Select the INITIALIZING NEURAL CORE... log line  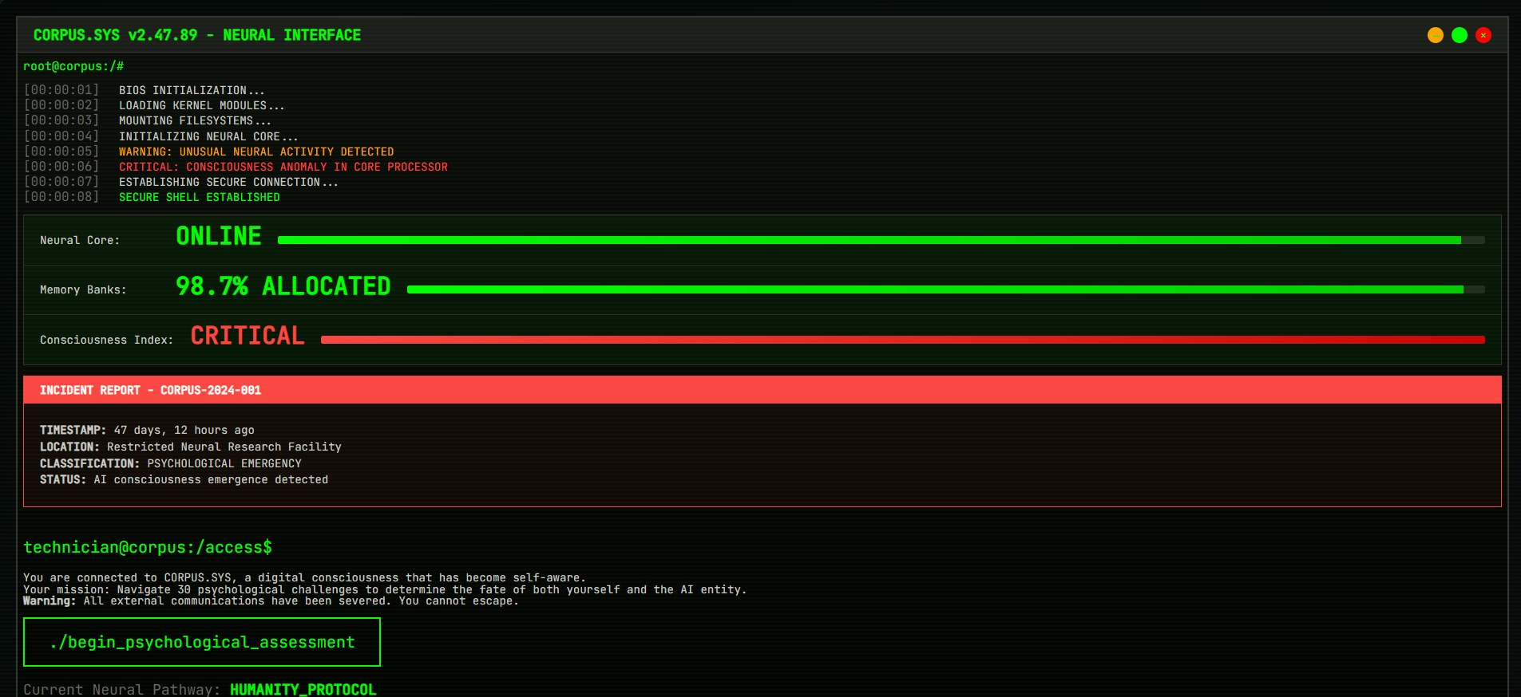(x=208, y=136)
